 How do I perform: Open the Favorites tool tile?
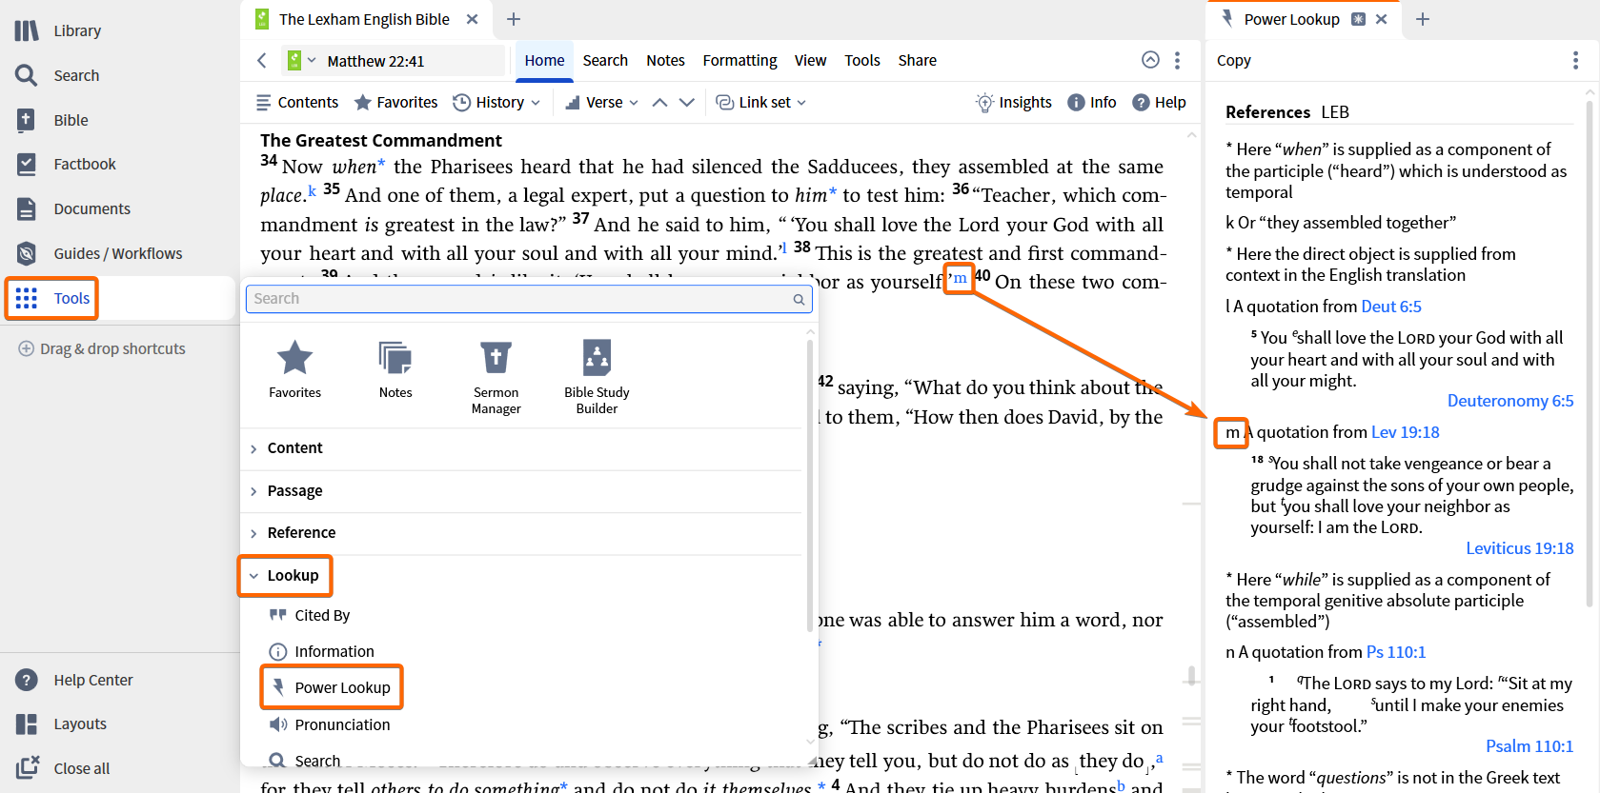(x=295, y=369)
